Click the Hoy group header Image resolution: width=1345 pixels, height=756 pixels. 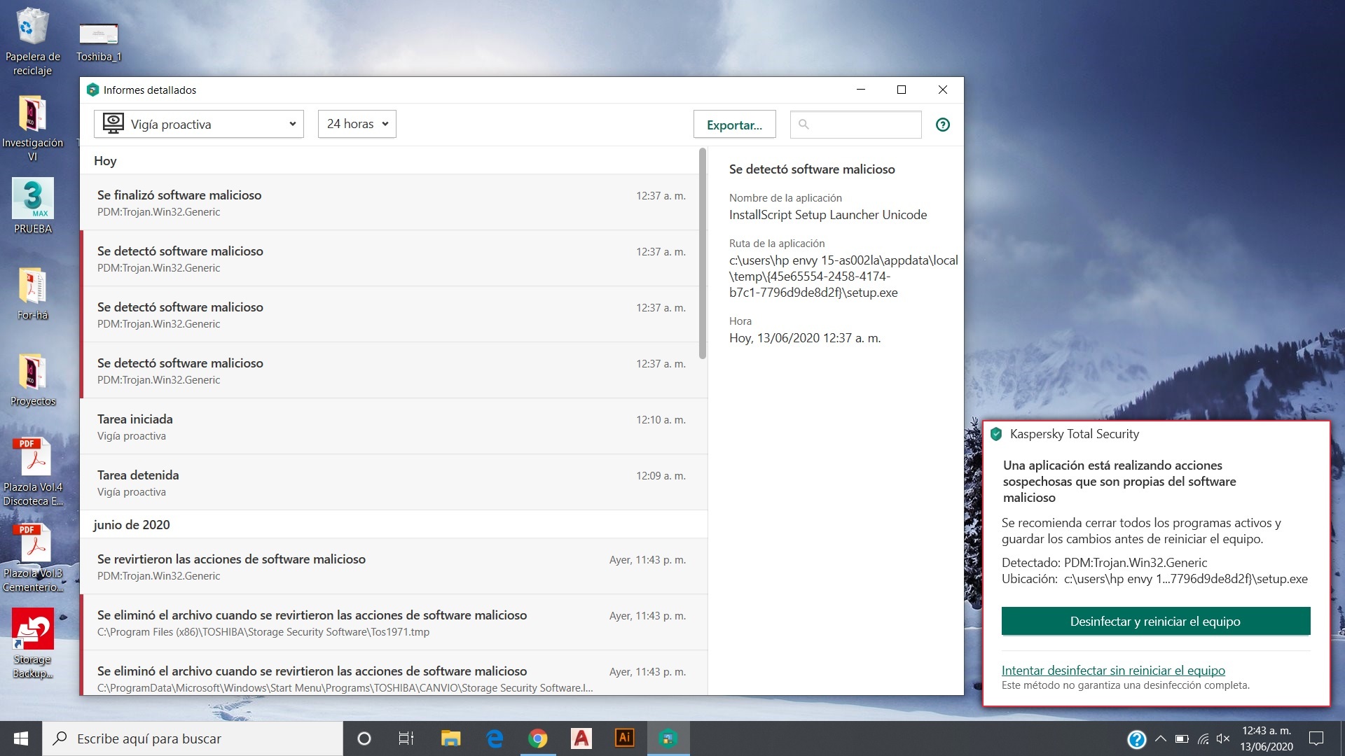point(105,160)
